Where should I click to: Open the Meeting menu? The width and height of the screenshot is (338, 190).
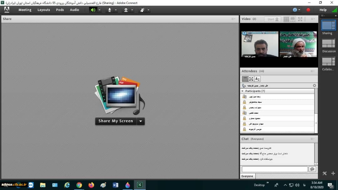pyautogui.click(x=25, y=10)
